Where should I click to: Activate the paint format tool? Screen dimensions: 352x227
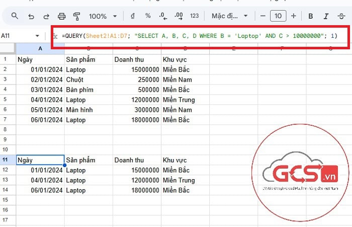pos(77,16)
